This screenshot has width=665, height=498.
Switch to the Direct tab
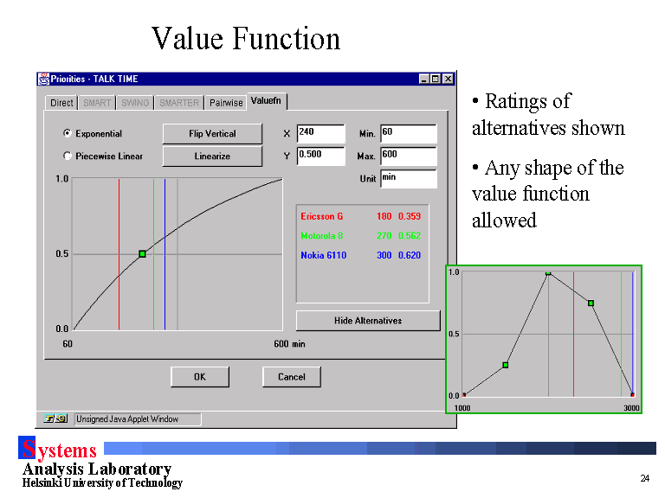pos(61,103)
